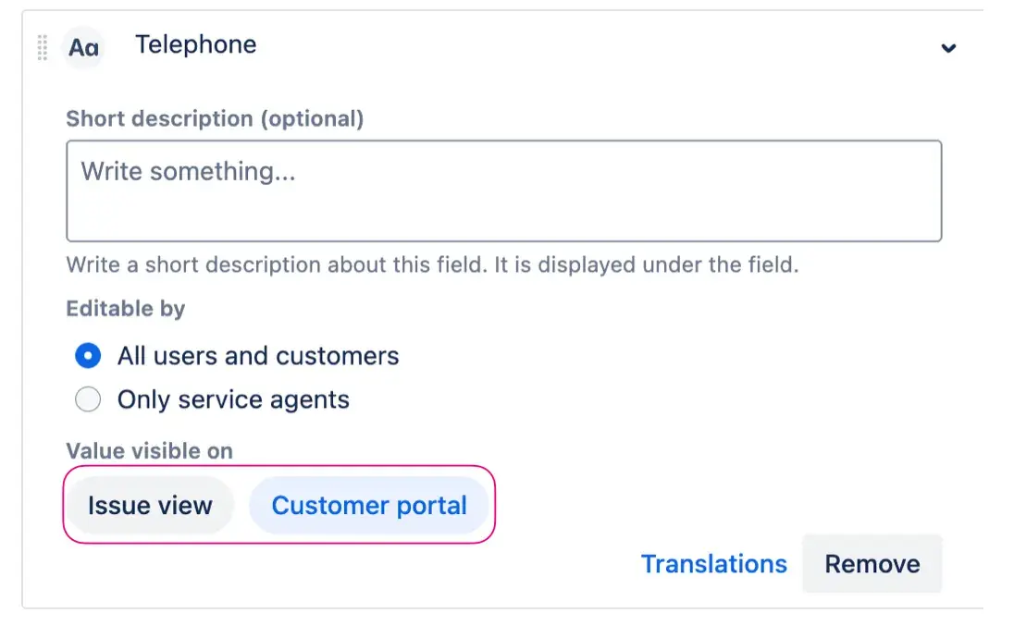Click "Short description (optional)" label
The height and width of the screenshot is (625, 1014).
tap(214, 118)
